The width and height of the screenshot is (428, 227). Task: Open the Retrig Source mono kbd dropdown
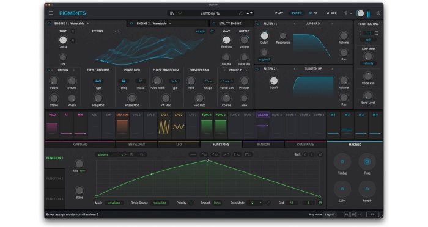[160, 203]
